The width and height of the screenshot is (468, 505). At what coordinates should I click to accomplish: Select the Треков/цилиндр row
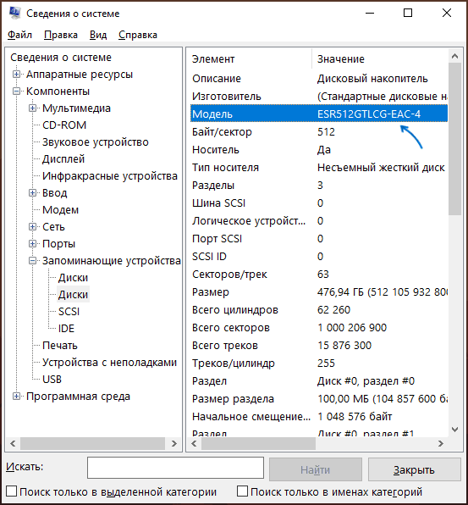pyautogui.click(x=319, y=363)
